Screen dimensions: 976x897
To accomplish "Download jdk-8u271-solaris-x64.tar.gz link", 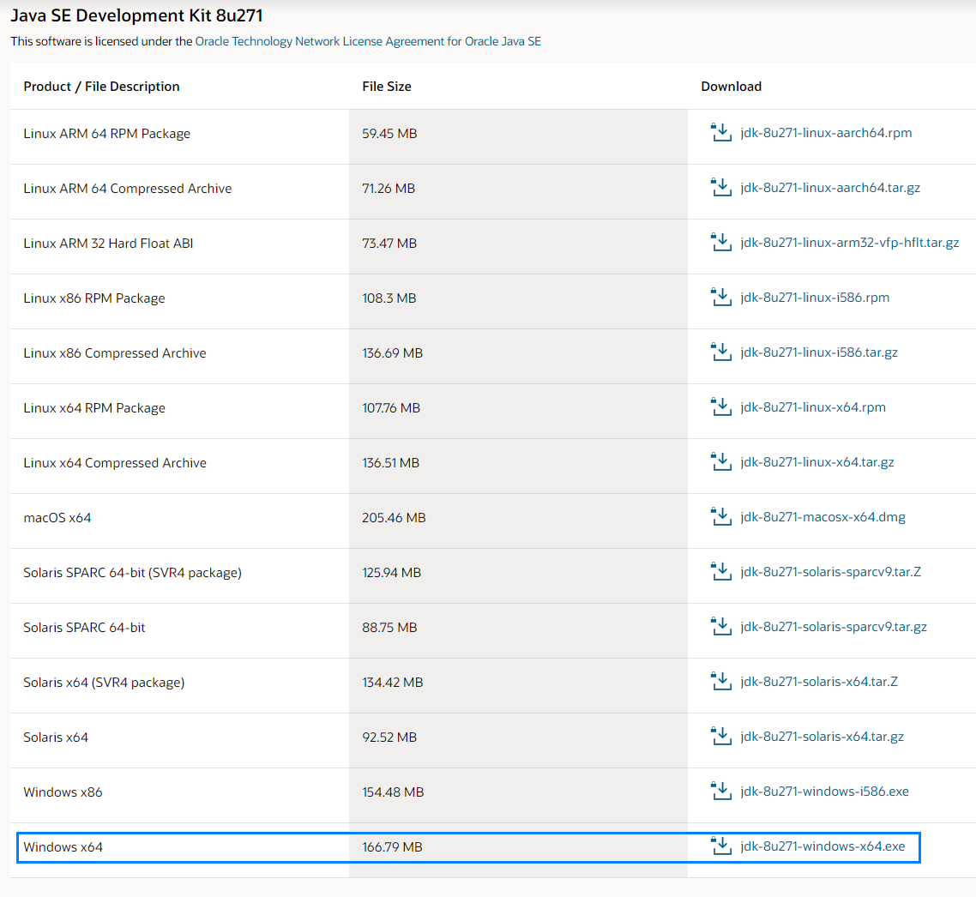I will [x=822, y=737].
